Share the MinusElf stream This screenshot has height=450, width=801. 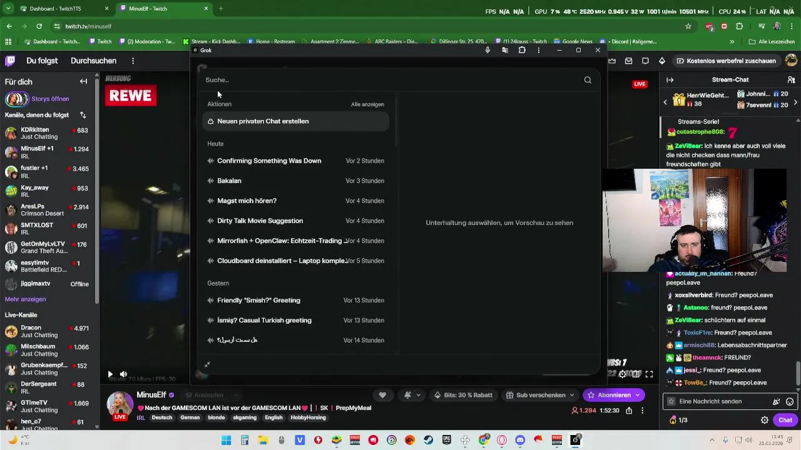[x=629, y=411]
